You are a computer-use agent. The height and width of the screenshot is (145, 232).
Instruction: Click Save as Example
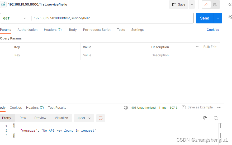(197, 107)
